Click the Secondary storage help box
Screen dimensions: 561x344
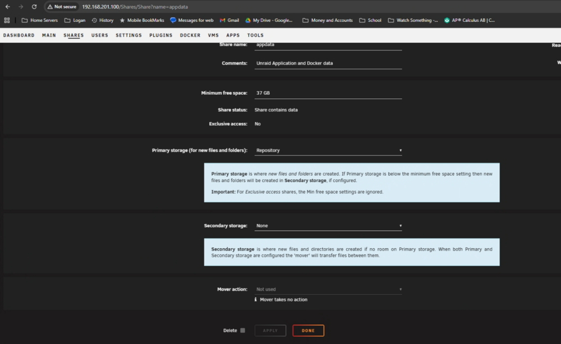coord(352,252)
